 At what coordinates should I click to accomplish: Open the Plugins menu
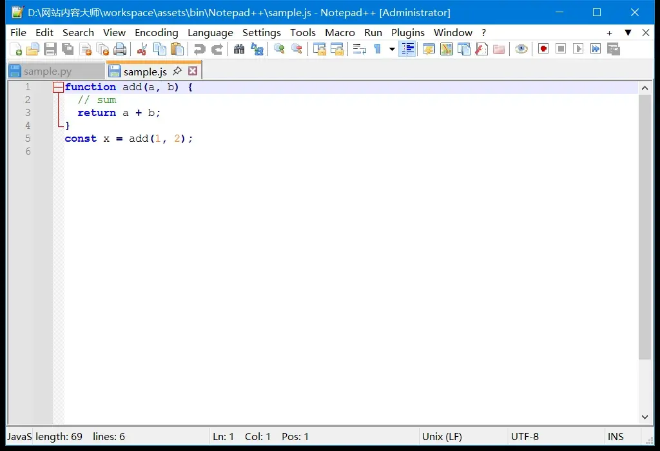click(x=408, y=32)
